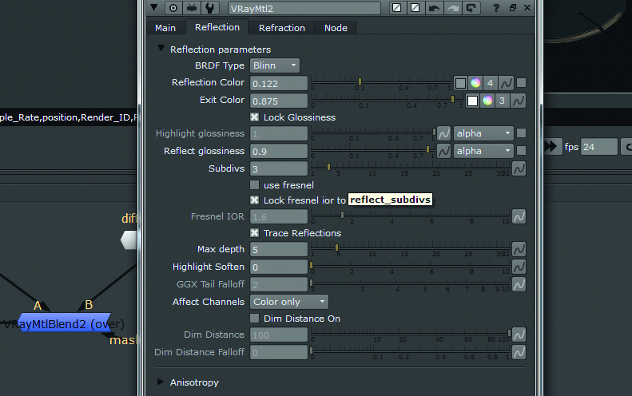Image resolution: width=632 pixels, height=396 pixels.
Task: Collapse the Reflection parameters section
Action: pyautogui.click(x=161, y=49)
